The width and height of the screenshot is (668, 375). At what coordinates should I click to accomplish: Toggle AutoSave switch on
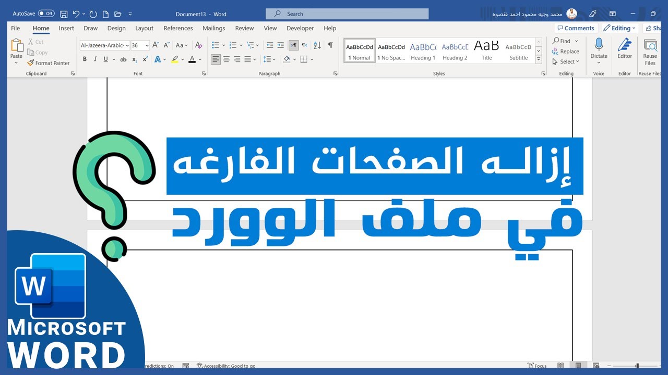click(46, 14)
